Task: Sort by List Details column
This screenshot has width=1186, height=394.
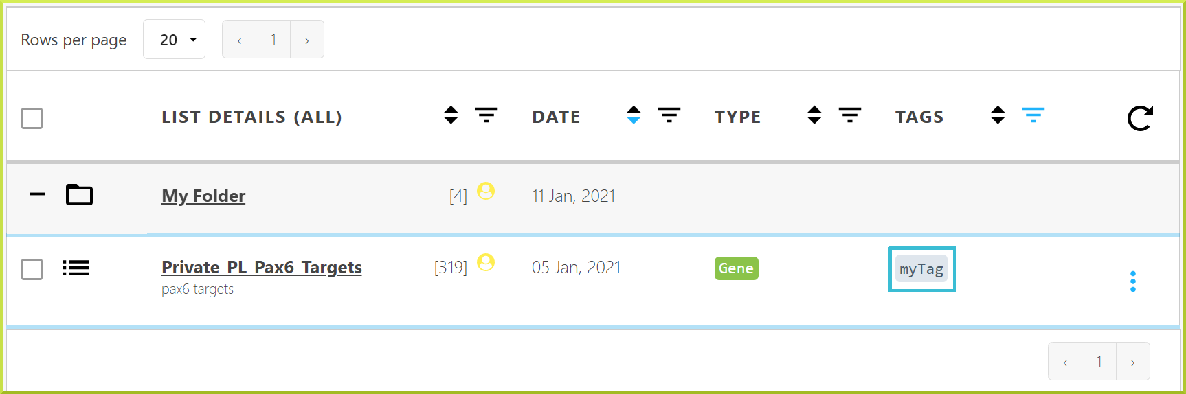Action: point(451,115)
